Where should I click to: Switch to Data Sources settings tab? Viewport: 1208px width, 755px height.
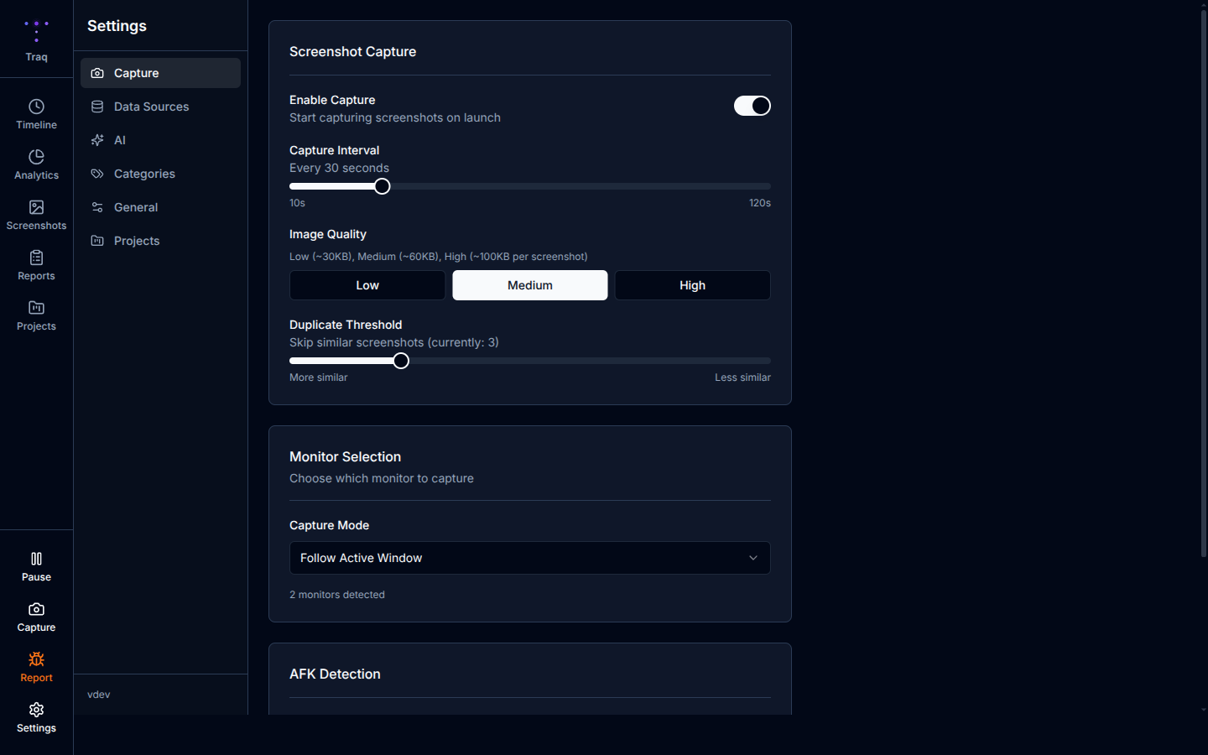pyautogui.click(x=151, y=107)
